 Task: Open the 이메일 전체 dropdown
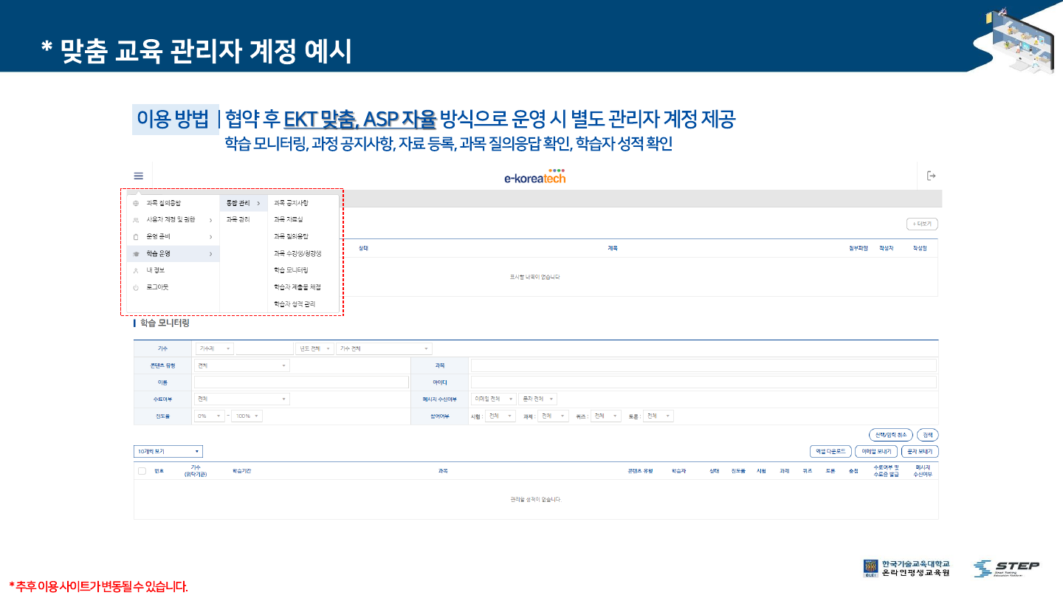493,399
